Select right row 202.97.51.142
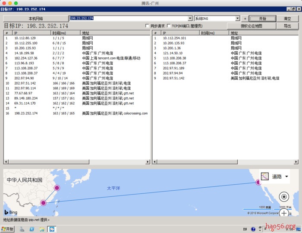 click(x=225, y=78)
